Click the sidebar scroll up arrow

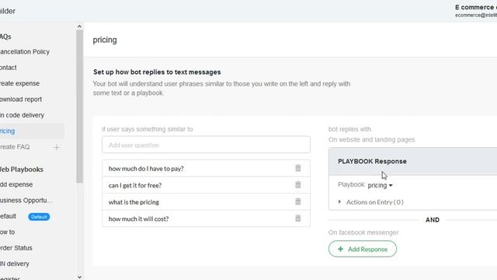click(x=79, y=26)
